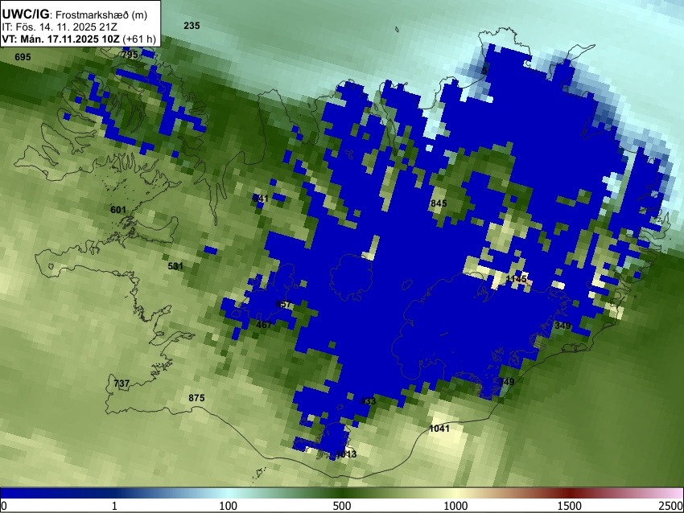The height and width of the screenshot is (513, 684).
Task: Select the legend label 2500
Action: click(671, 506)
